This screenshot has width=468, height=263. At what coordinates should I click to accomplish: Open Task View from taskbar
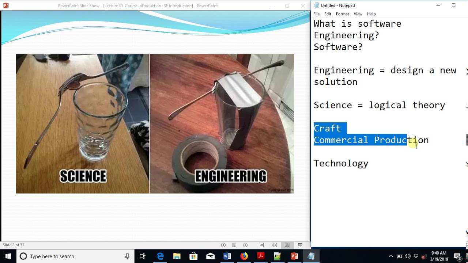coord(143,256)
